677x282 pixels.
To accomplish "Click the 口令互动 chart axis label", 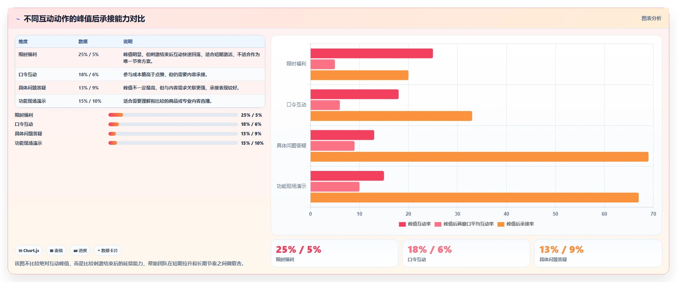I will [296, 105].
